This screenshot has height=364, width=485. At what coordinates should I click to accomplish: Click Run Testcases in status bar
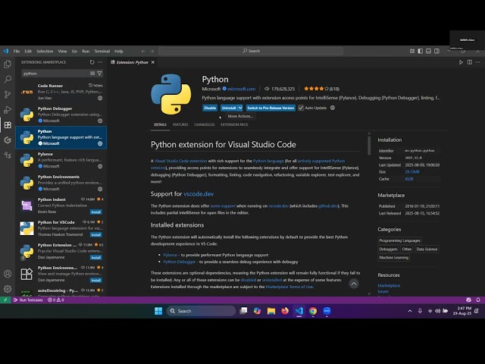(28, 300)
